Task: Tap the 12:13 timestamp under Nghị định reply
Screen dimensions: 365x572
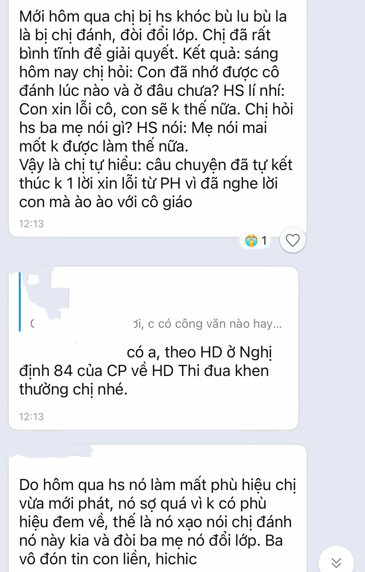Action: (31, 416)
